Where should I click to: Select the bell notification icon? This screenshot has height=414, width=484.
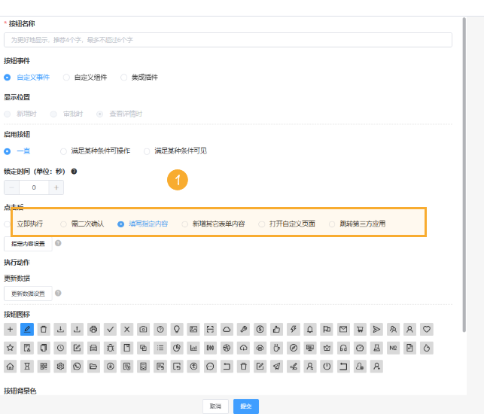tap(310, 330)
